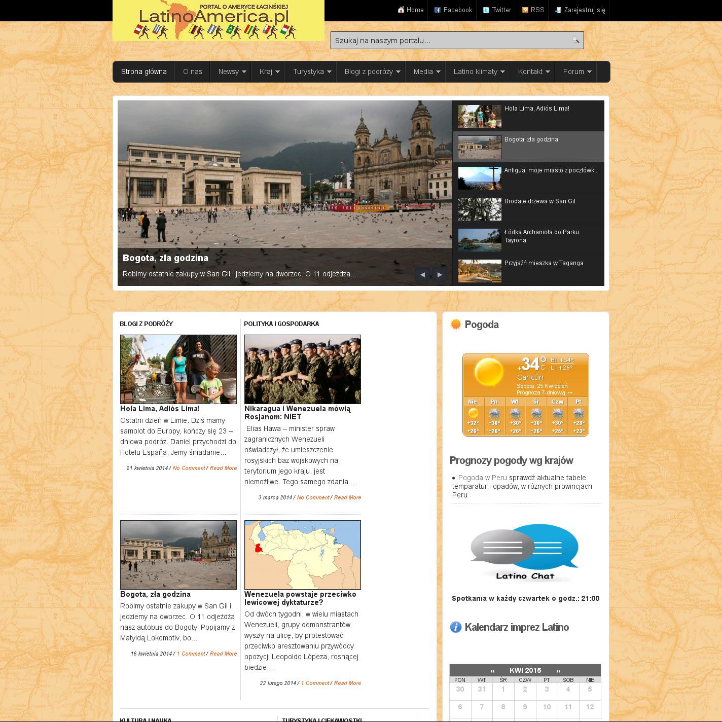The width and height of the screenshot is (722, 722).
Task: Go to next month in calendar
Action: click(x=558, y=670)
